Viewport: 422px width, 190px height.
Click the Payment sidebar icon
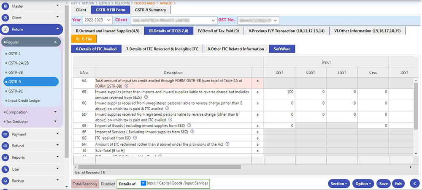pos(5,134)
